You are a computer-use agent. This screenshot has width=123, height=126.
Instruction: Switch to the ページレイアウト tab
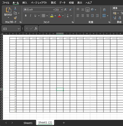[x=39, y=3]
